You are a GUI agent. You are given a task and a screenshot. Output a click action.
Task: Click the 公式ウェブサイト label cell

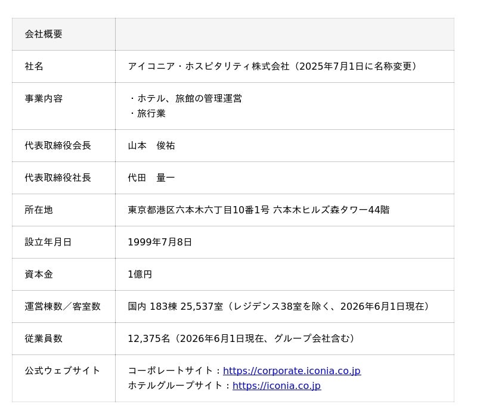64,378
